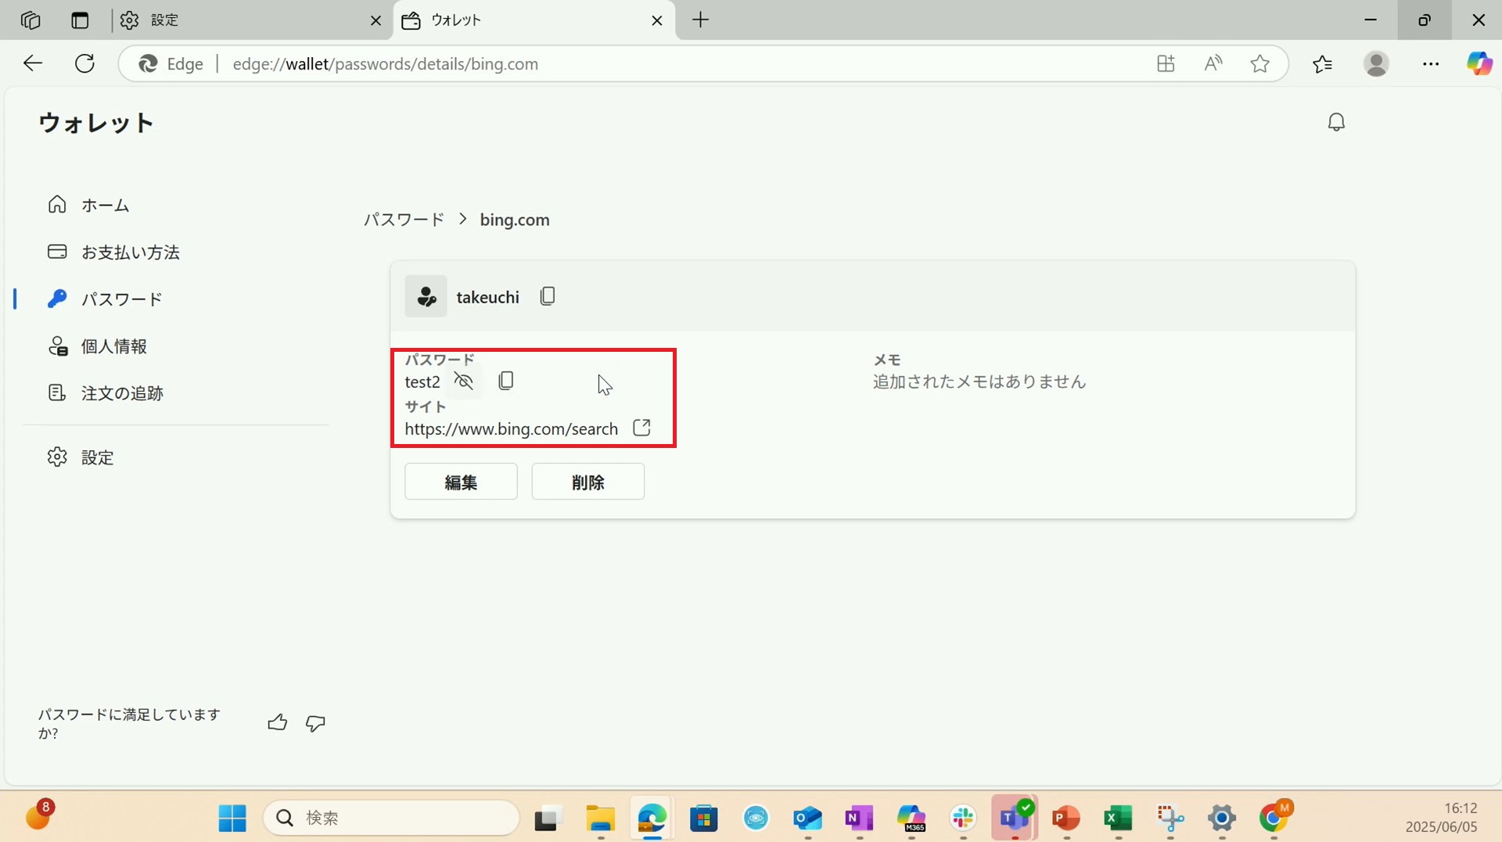Open Edge settings and more menu
The image size is (1502, 842).
(x=1430, y=64)
